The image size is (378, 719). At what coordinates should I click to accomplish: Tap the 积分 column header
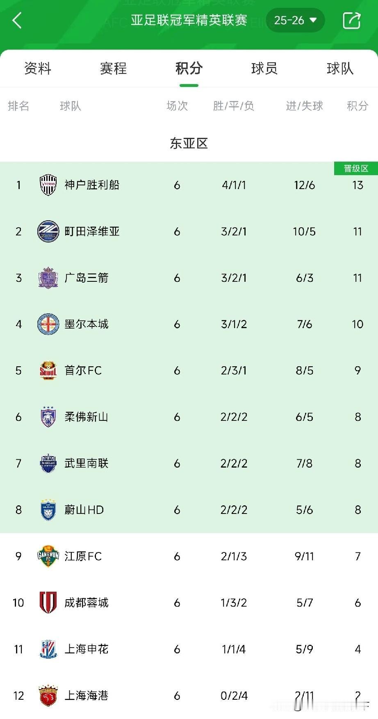pyautogui.click(x=358, y=106)
